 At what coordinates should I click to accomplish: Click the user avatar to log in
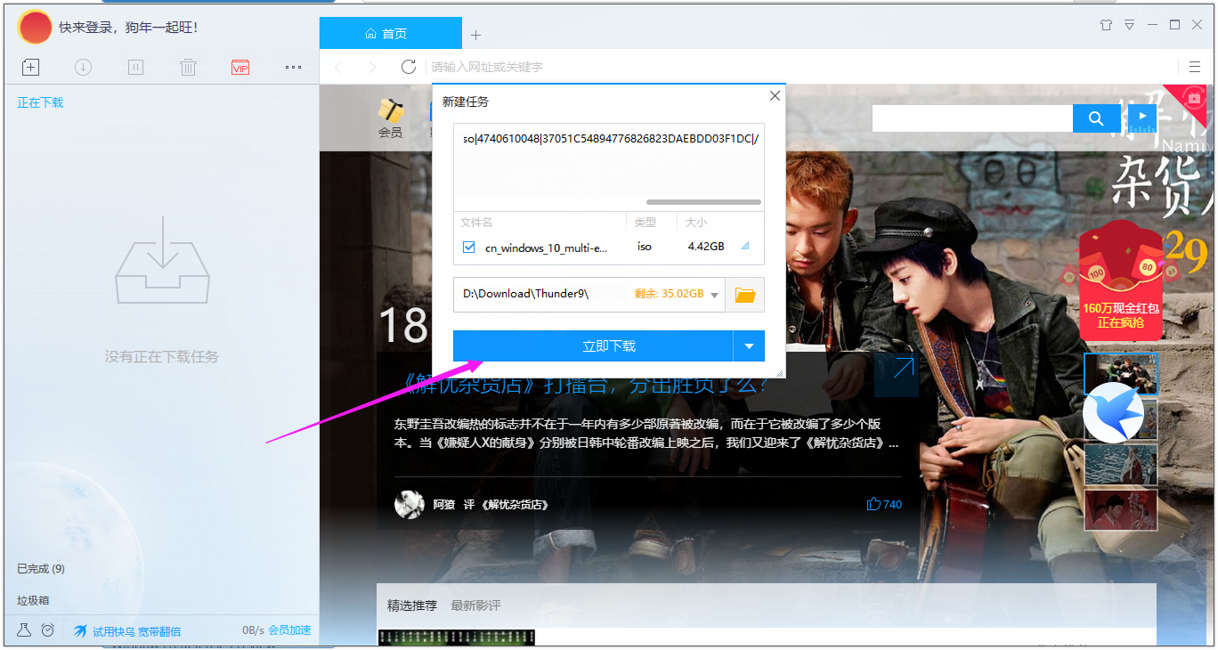tap(36, 27)
